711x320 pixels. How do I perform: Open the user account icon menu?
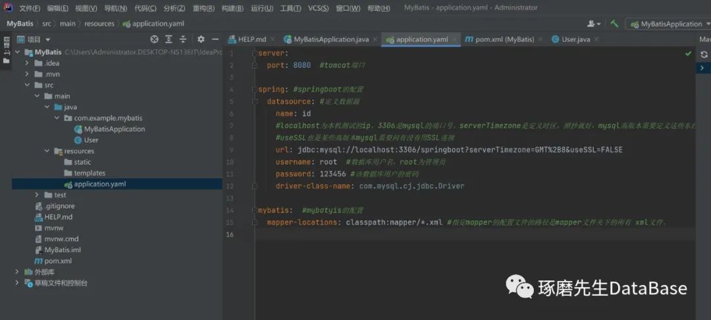(x=594, y=24)
